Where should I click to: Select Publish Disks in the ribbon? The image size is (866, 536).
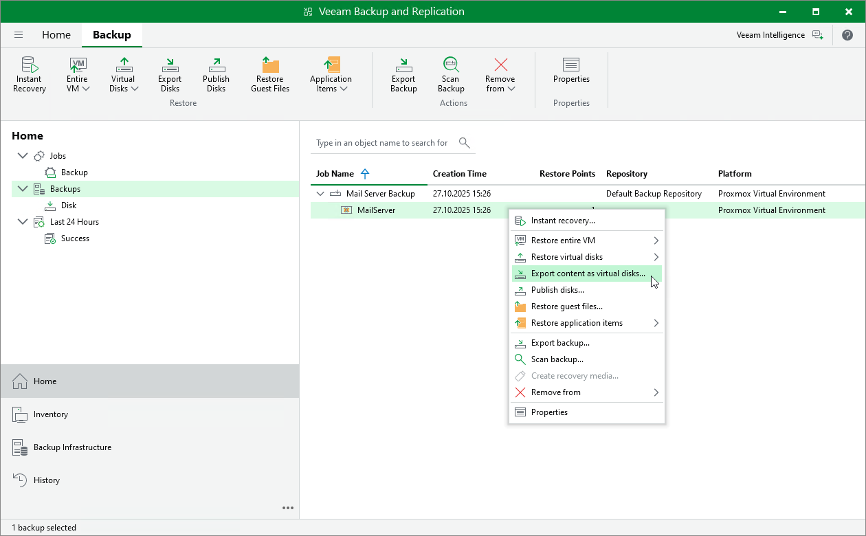[216, 74]
